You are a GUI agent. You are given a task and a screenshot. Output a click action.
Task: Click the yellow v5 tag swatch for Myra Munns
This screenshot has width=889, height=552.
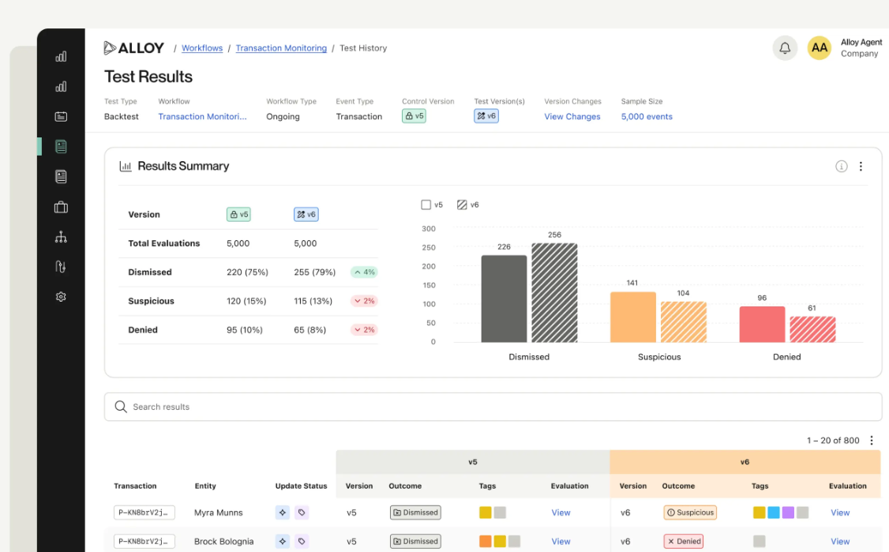point(486,513)
